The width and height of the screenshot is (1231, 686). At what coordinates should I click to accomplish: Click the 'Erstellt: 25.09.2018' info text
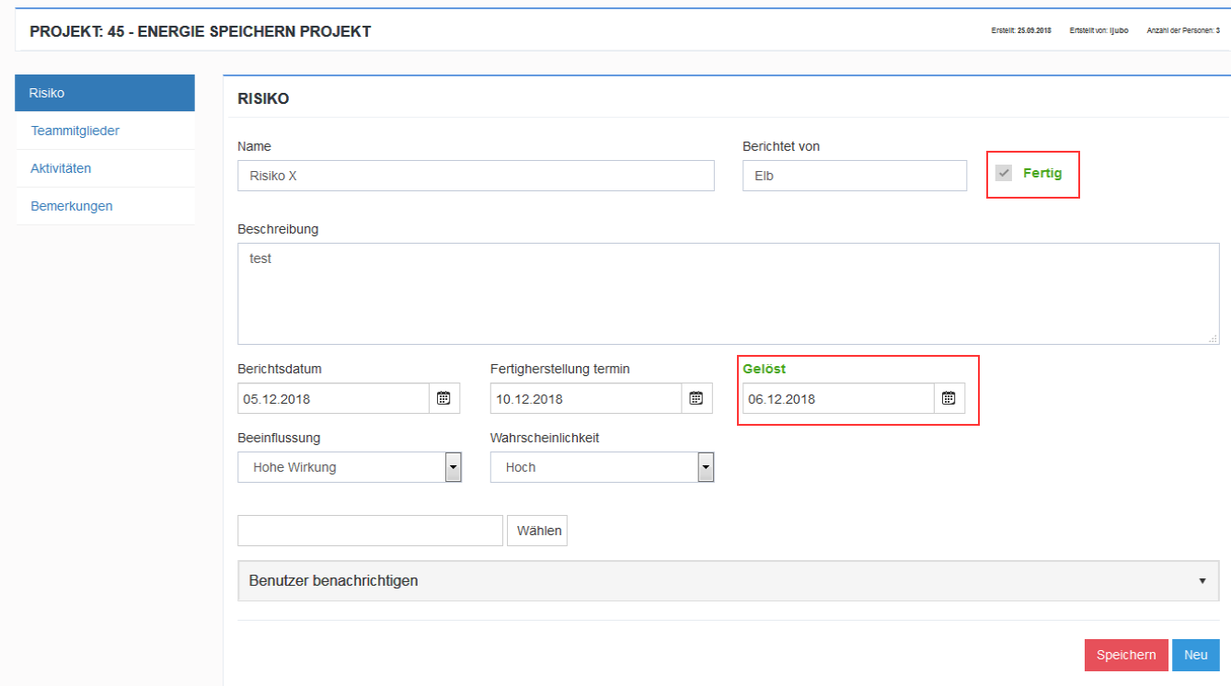pyautogui.click(x=1021, y=30)
